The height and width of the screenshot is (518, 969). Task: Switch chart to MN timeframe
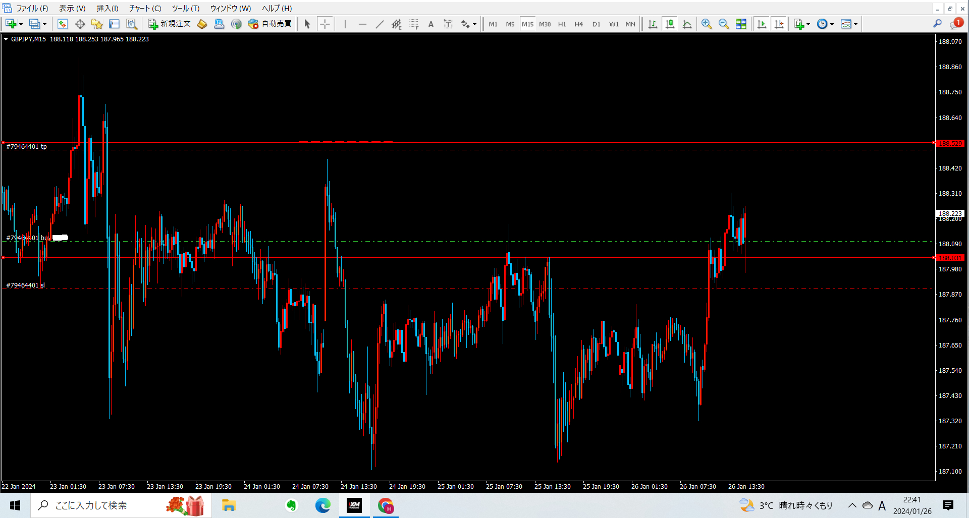(630, 24)
